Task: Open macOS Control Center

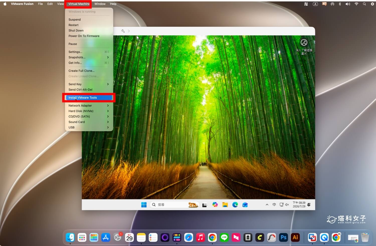Action: [x=306, y=4]
